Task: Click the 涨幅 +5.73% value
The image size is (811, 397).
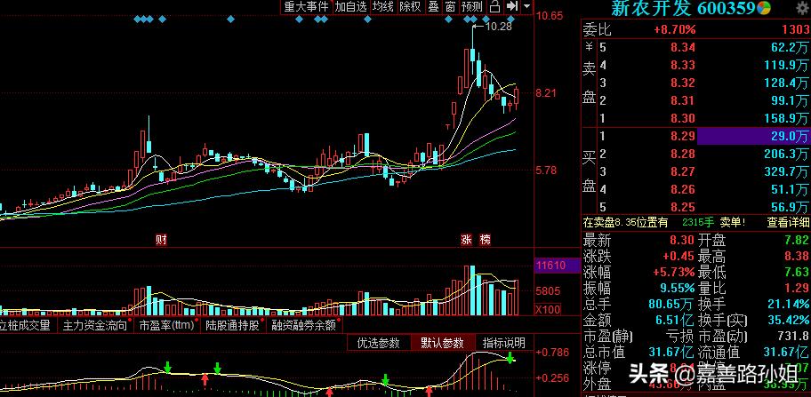Action: (675, 272)
